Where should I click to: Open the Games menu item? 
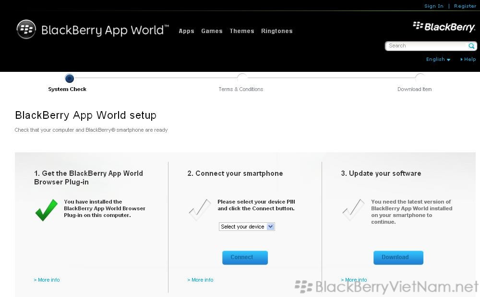click(212, 31)
